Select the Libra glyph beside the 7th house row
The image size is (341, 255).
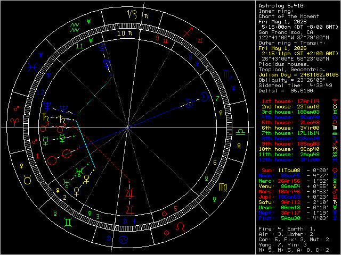pos(335,133)
